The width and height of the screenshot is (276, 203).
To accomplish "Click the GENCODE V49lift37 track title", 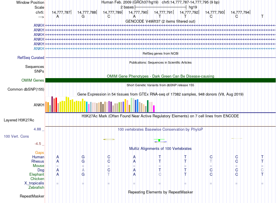I will point(160,21).
